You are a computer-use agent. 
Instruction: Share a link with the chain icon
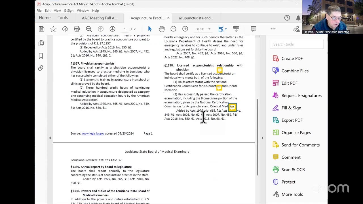pyautogui.click(x=296, y=29)
